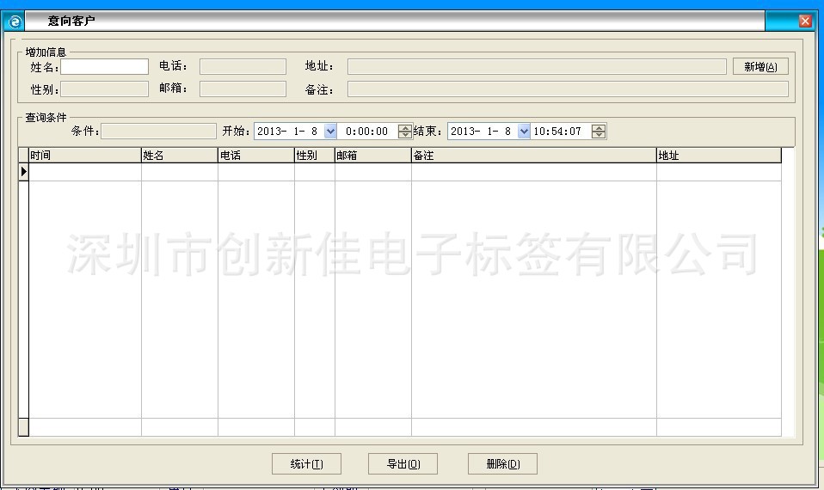Click the 时间 column header
The width and height of the screenshot is (824, 490).
coord(84,156)
